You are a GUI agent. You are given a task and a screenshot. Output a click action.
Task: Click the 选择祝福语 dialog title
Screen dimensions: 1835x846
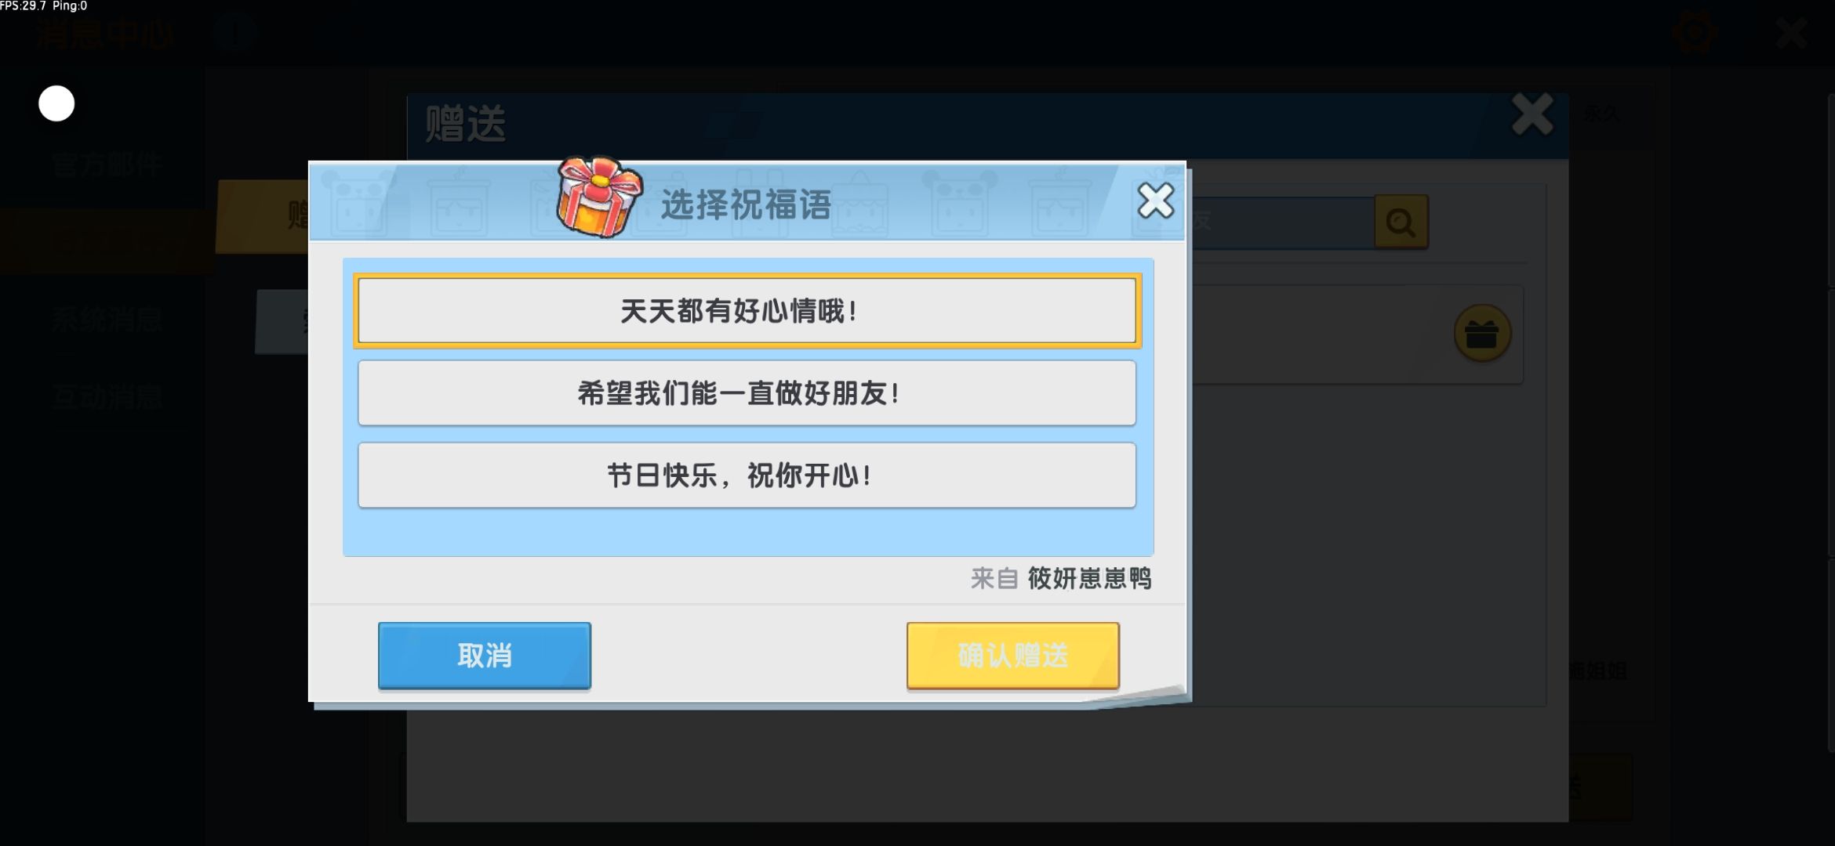746,205
